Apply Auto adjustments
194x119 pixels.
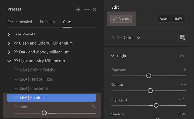tap(163, 19)
